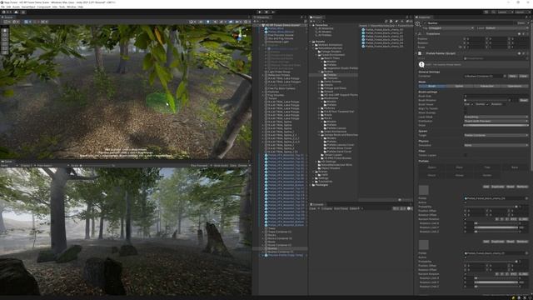Image resolution: width=533 pixels, height=300 pixels.
Task: Switch to Interaction mode tab
Action: (x=486, y=86)
